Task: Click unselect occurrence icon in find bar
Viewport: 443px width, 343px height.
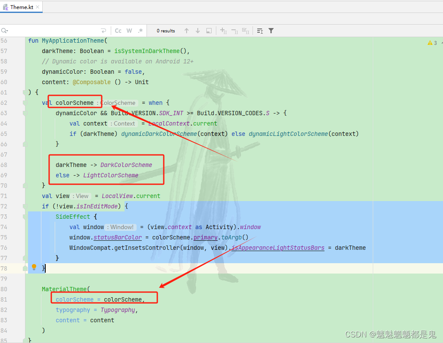Action: (x=234, y=31)
